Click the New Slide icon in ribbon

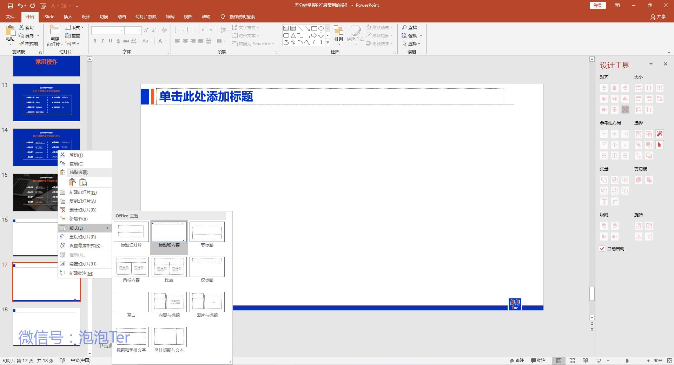point(55,31)
